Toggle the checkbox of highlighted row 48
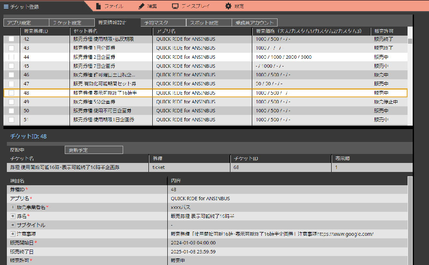The height and width of the screenshot is (265, 429). click(x=11, y=93)
